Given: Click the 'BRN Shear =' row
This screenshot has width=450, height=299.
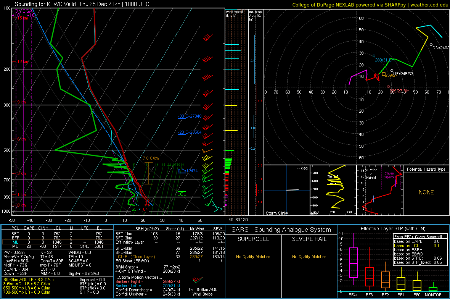Looking at the screenshot, I should click(x=148, y=267).
